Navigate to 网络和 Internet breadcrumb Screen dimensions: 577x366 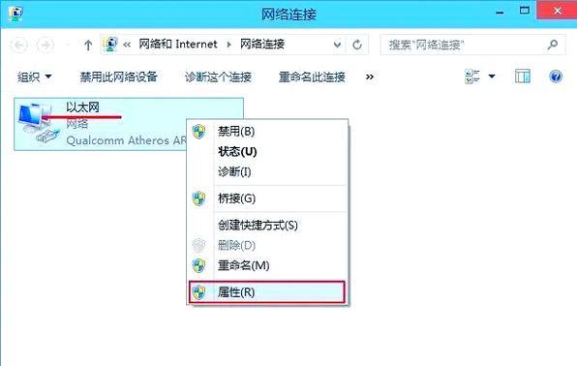(178, 45)
